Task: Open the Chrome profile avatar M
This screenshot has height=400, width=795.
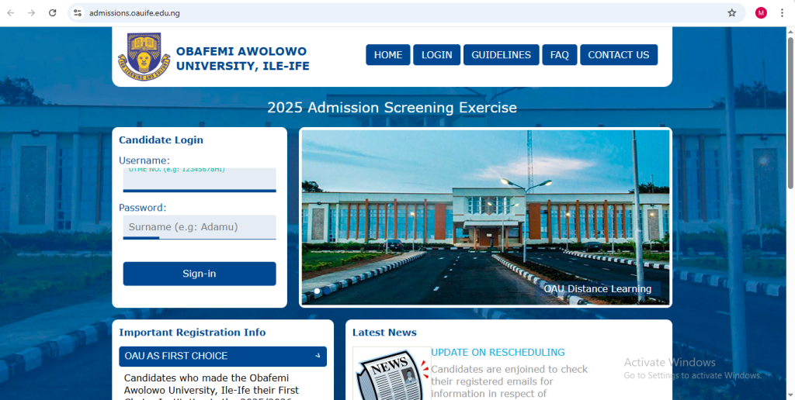Action: [x=761, y=12]
